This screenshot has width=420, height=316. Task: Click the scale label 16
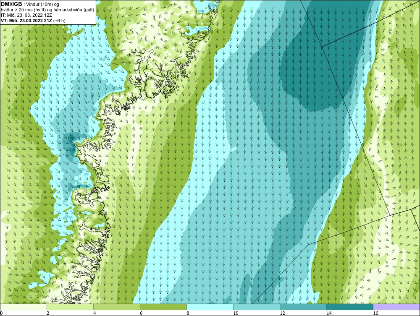[375, 313]
